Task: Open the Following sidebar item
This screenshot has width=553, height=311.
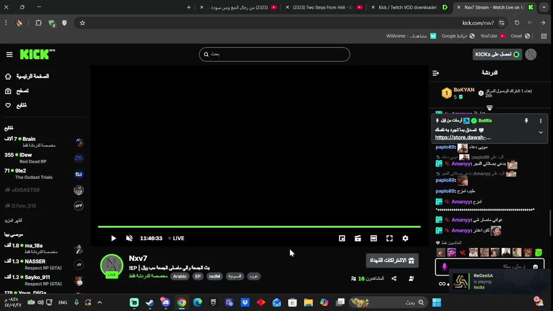Action: pyautogui.click(x=16, y=105)
